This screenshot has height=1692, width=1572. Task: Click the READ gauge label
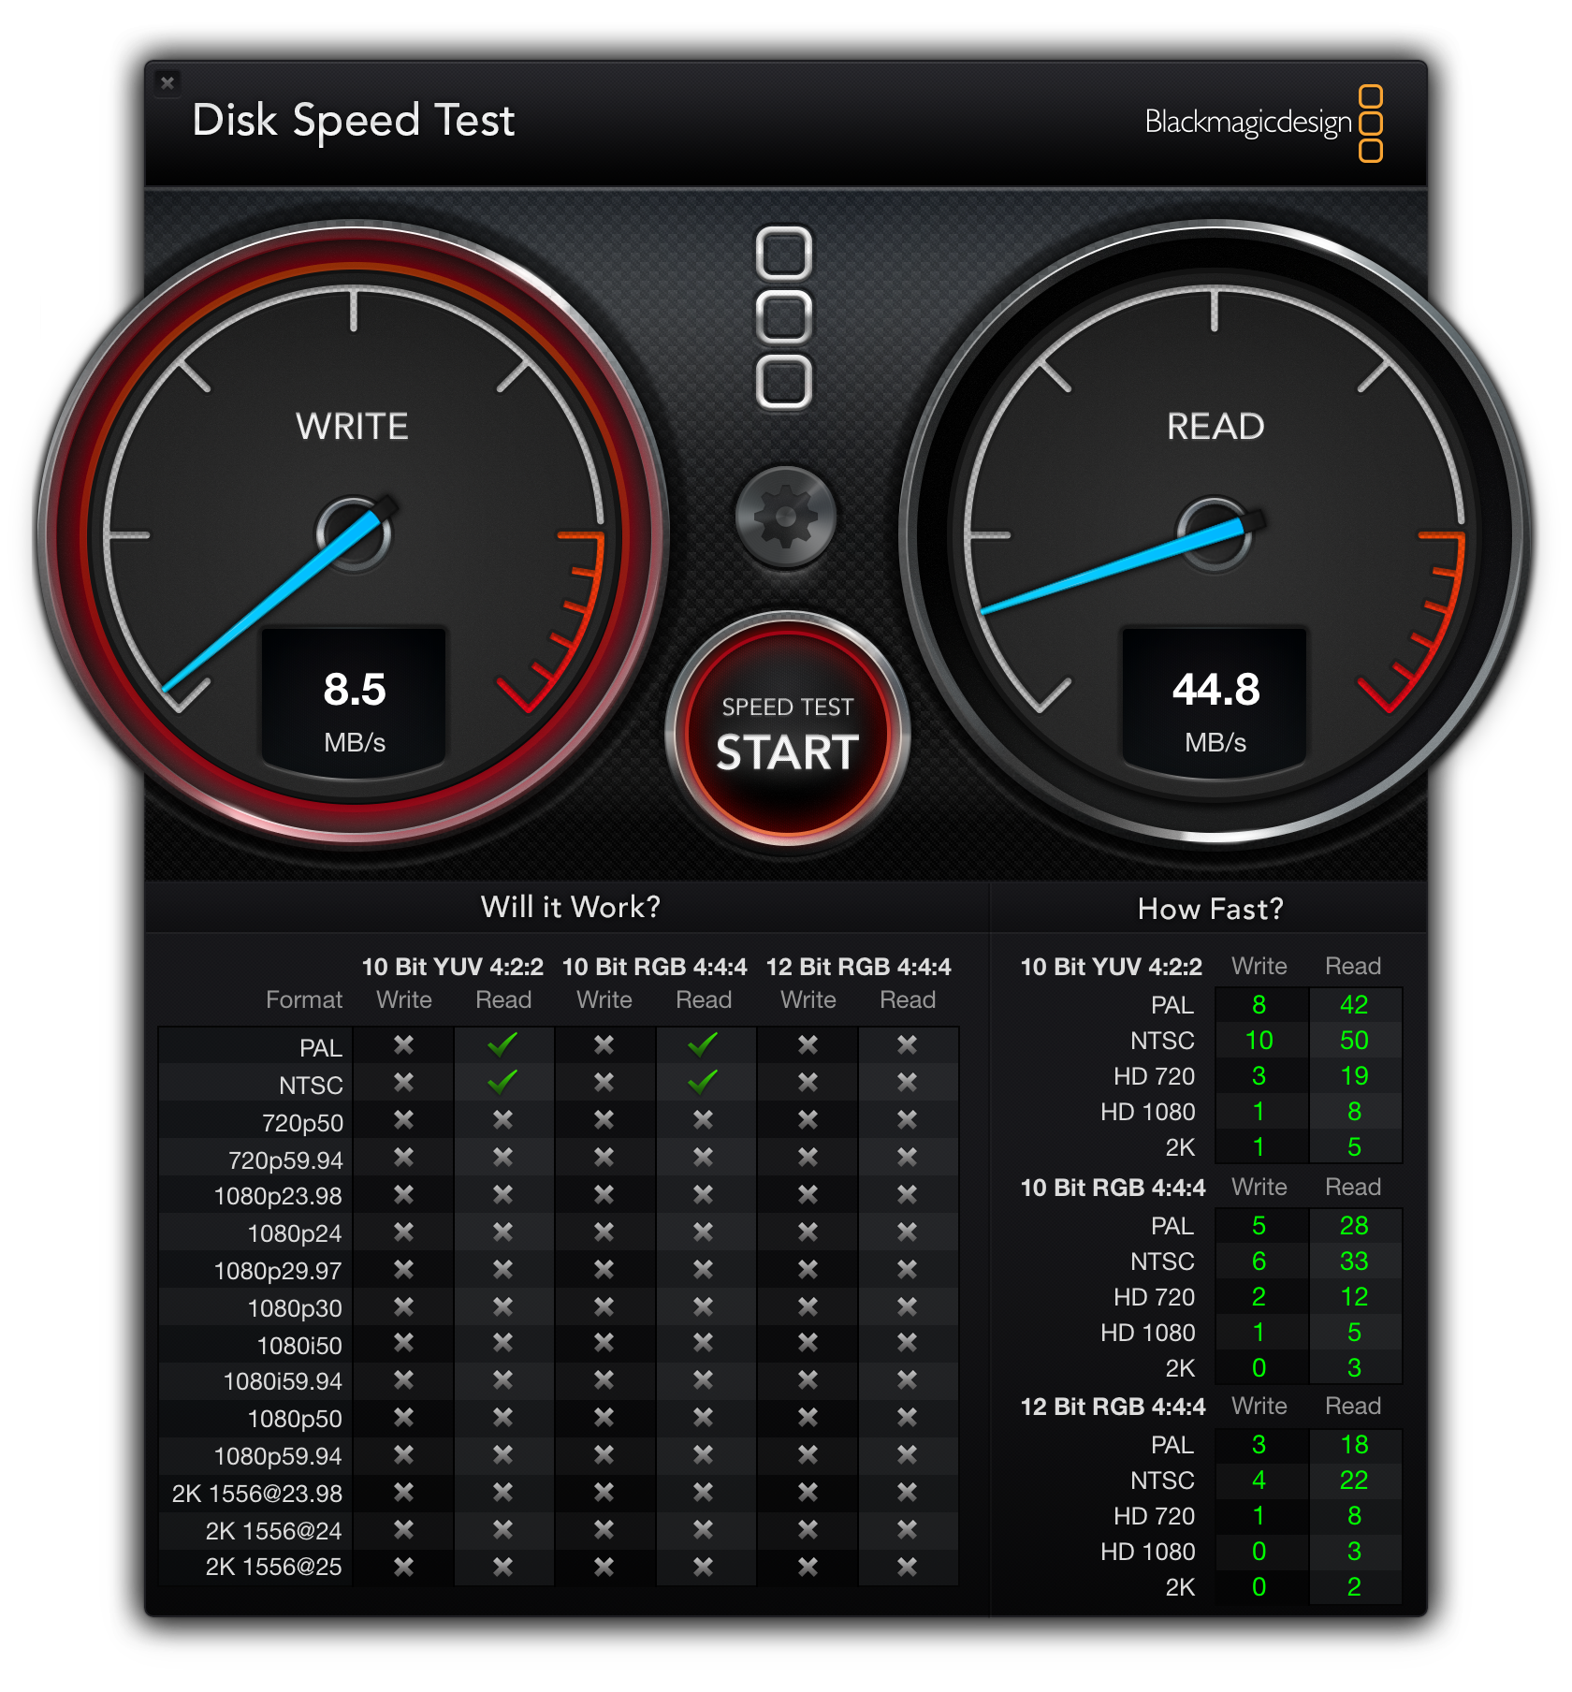click(1215, 427)
